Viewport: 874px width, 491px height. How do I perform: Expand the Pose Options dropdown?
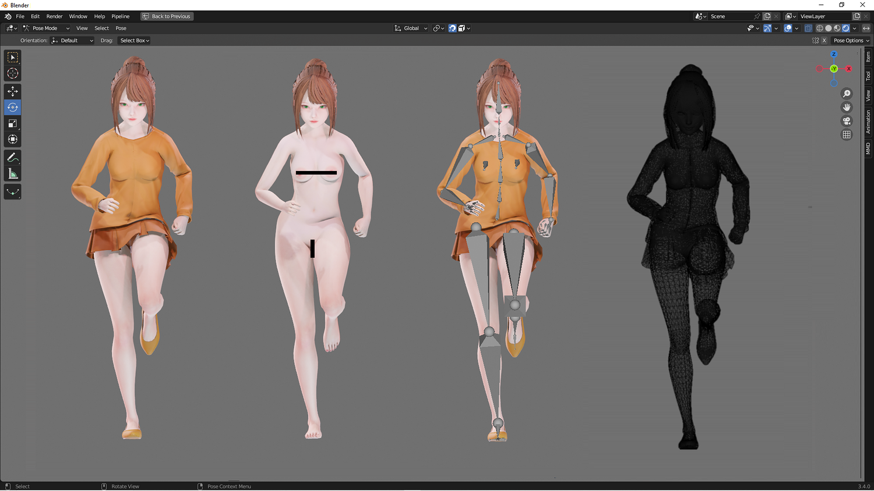851,41
